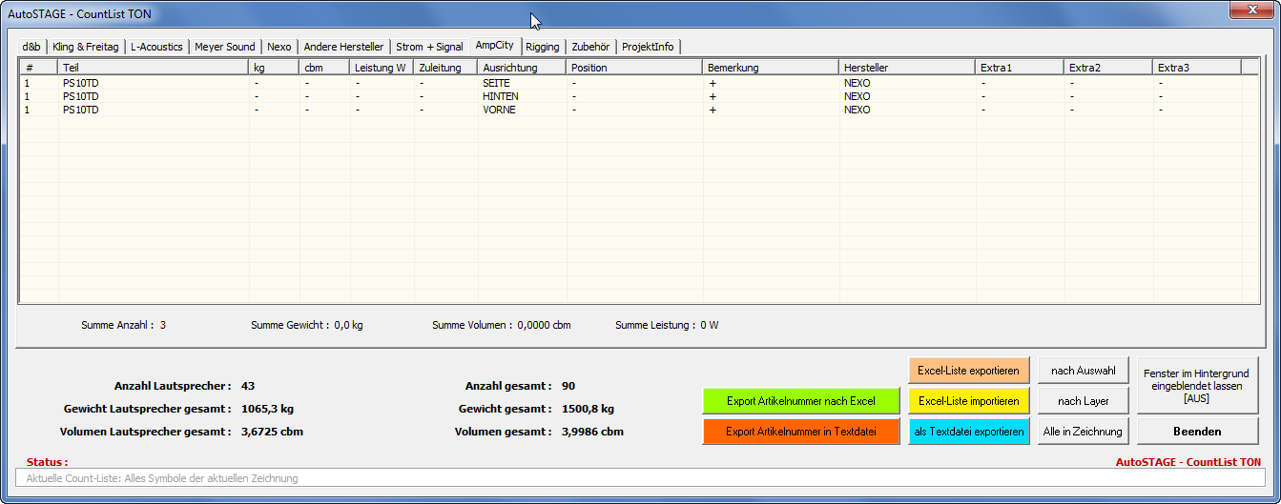Open the Meyer Sound tab
1281x504 pixels.
(x=224, y=47)
